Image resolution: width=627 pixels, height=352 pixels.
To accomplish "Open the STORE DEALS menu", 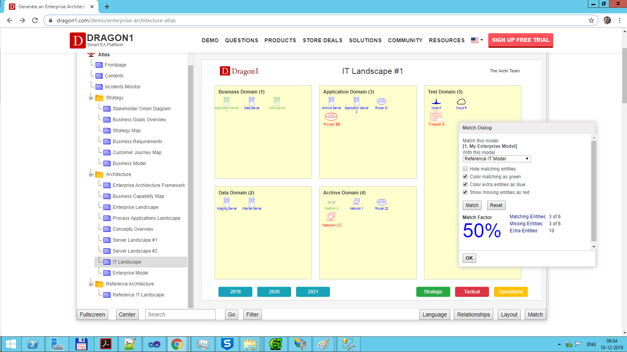I will click(323, 40).
